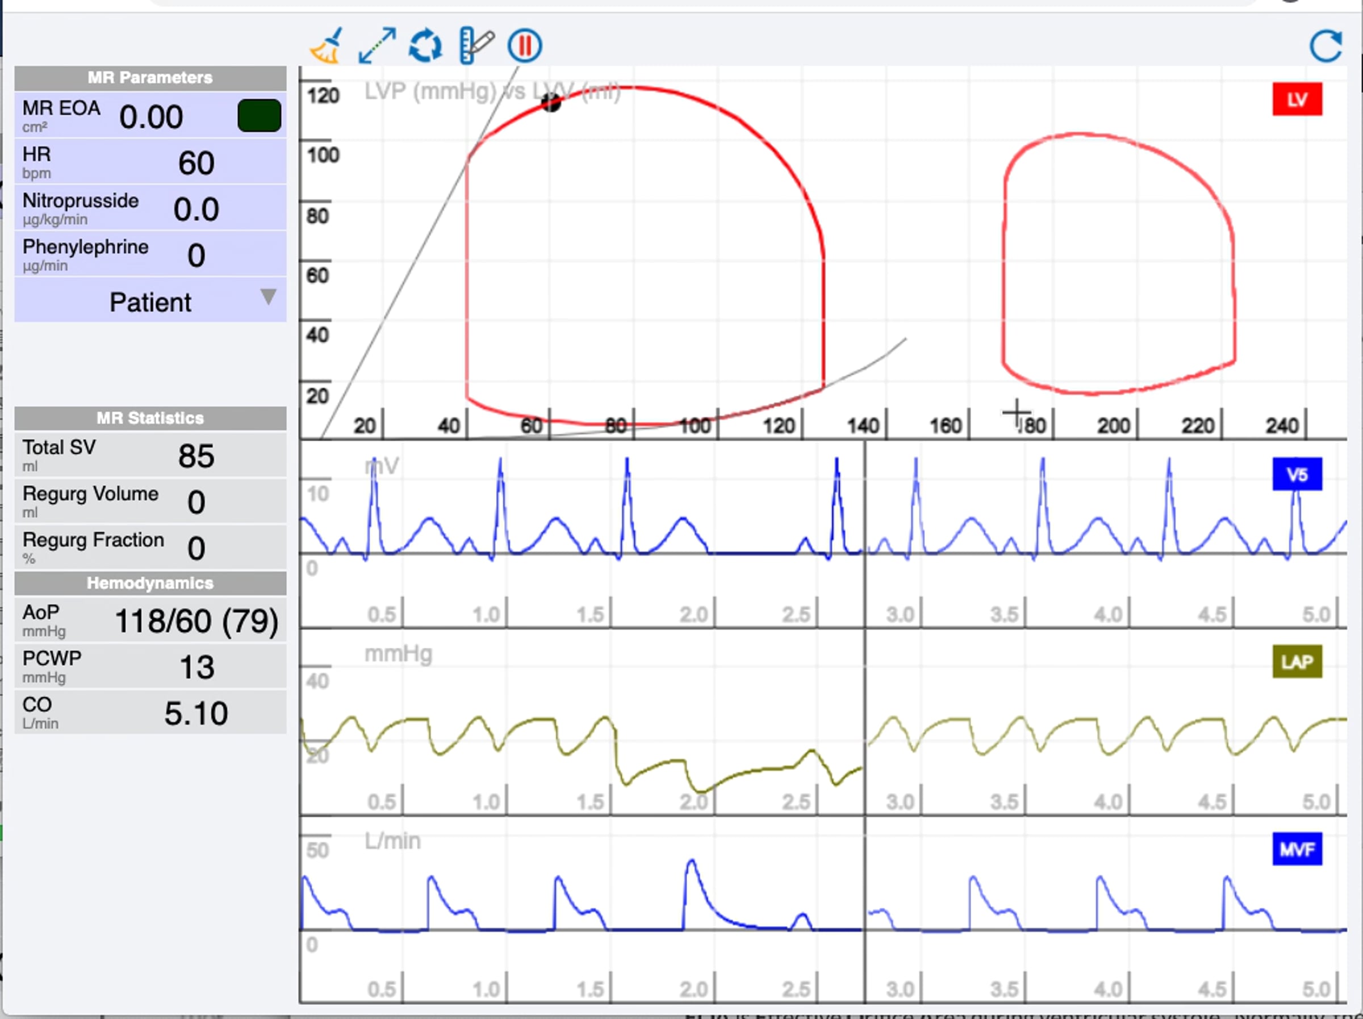
Task: Click the HR value field showing 60
Action: [x=196, y=163]
